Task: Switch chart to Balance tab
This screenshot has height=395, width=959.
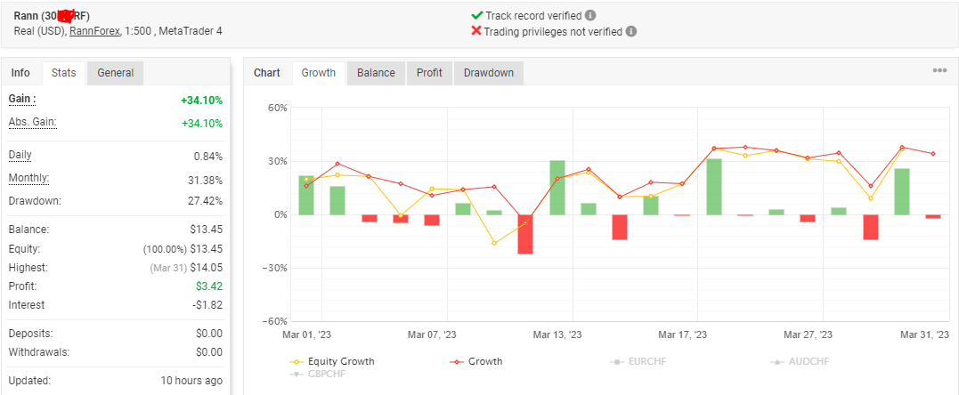Action: 376,73
